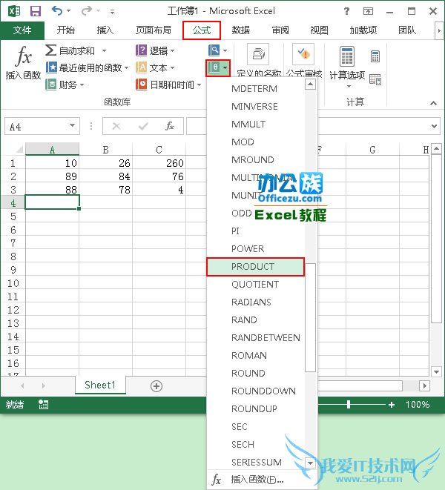Click the Calculate Sheet icon
445x490 pixels.
tap(375, 79)
